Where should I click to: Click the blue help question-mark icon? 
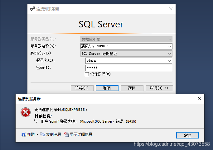pyautogui.click(x=24, y=134)
